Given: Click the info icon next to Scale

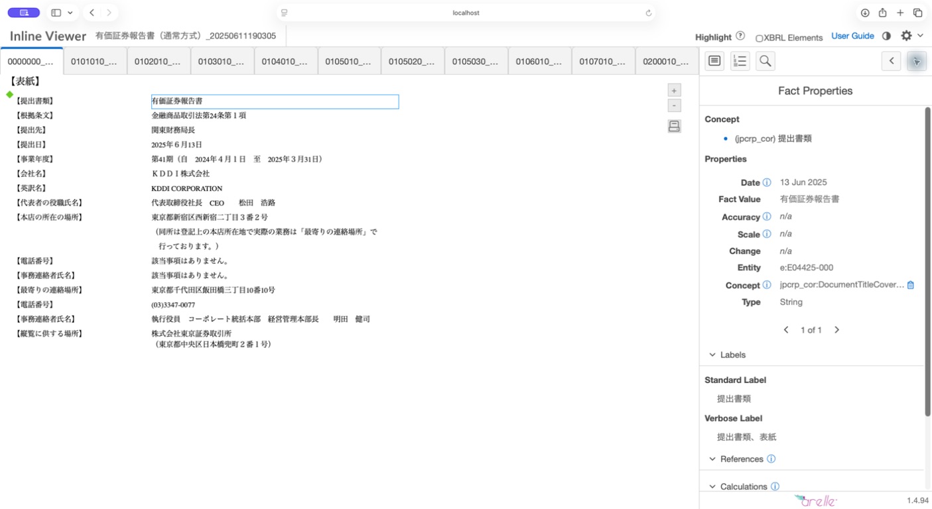Looking at the screenshot, I should click(x=767, y=234).
